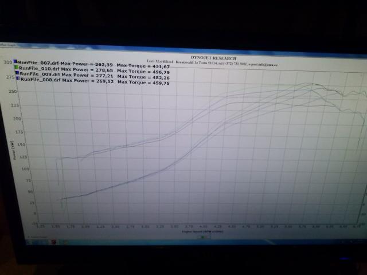Click the 300 tick on power axis
This screenshot has width=367, height=275.
pyautogui.click(x=7, y=62)
